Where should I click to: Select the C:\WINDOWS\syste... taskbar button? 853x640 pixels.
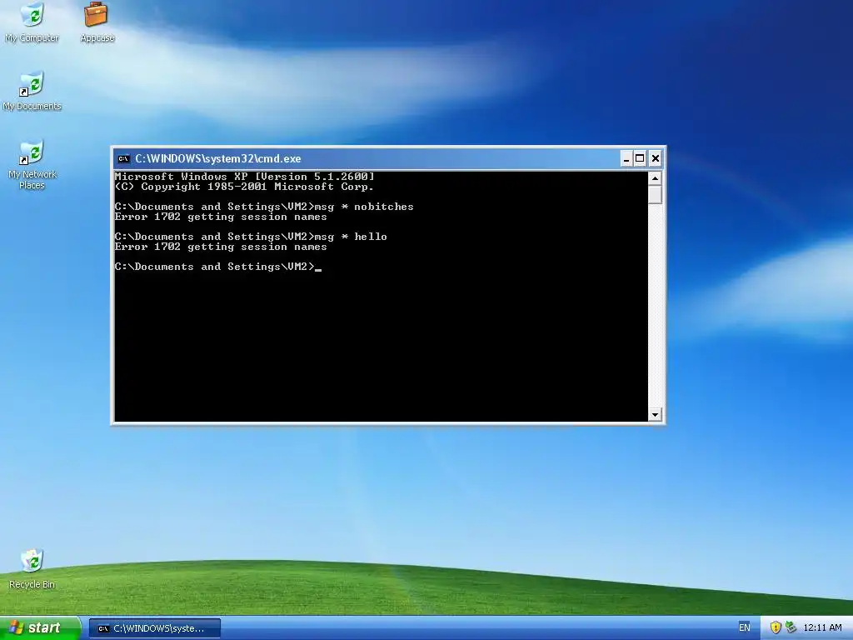(154, 628)
